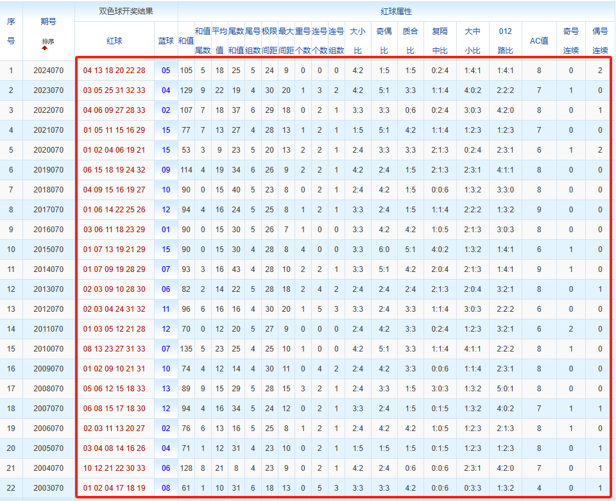Click red balls 01 07 13 19 21 29
Viewport: 616px width, 501px height.
click(114, 250)
